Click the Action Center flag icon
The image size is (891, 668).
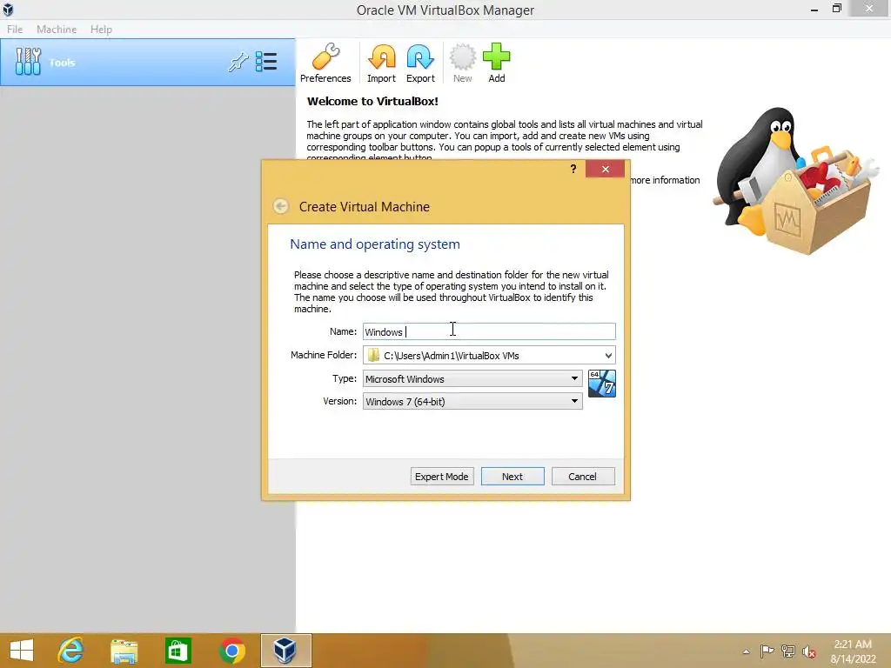(767, 651)
